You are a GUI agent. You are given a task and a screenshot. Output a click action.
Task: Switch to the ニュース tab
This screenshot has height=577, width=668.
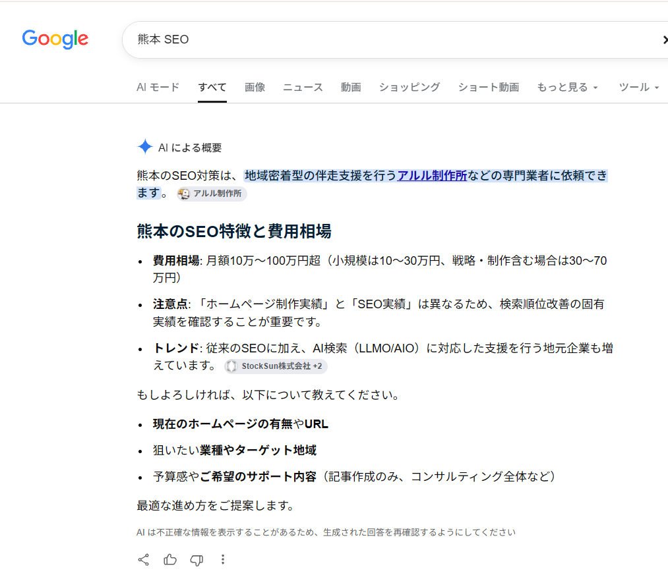click(303, 87)
